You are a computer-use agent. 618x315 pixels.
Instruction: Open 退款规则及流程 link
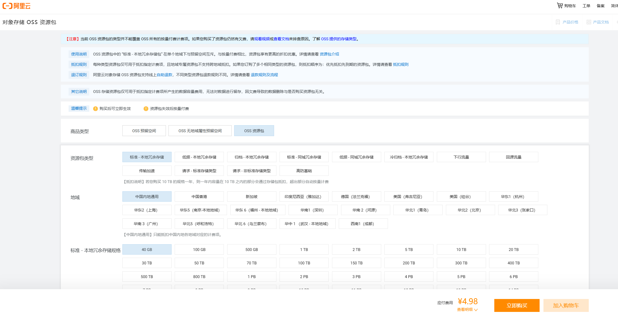point(264,75)
